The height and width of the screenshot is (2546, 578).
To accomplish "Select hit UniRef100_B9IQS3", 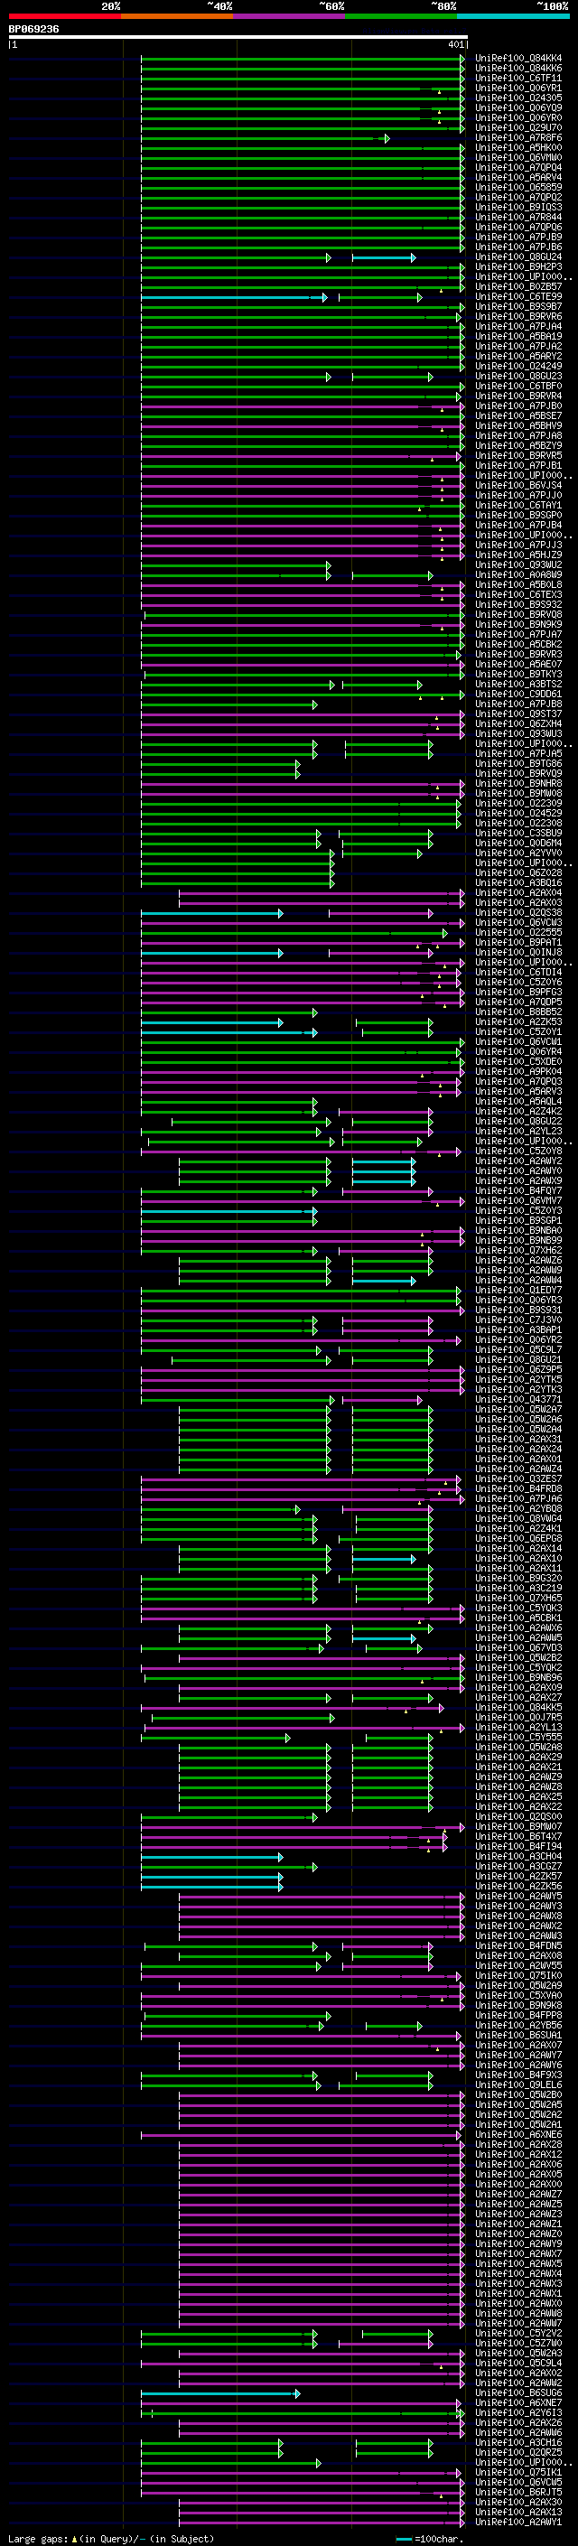I will coord(518,208).
